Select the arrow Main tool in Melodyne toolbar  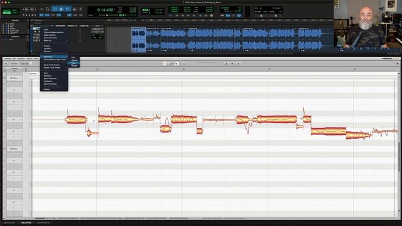click(x=177, y=63)
